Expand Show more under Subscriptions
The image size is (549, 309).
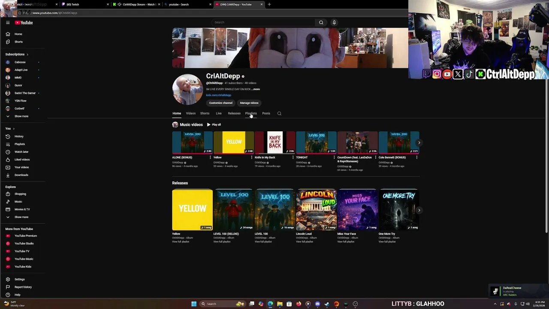pyautogui.click(x=21, y=116)
